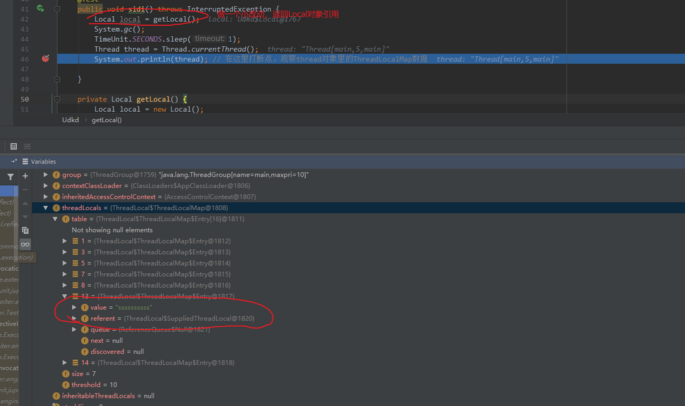The image size is (685, 406).
Task: Select the 'size = 7' row text
Action: pos(84,374)
